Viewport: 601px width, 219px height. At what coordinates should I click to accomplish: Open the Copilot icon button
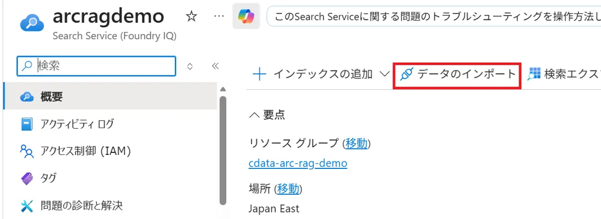[246, 17]
